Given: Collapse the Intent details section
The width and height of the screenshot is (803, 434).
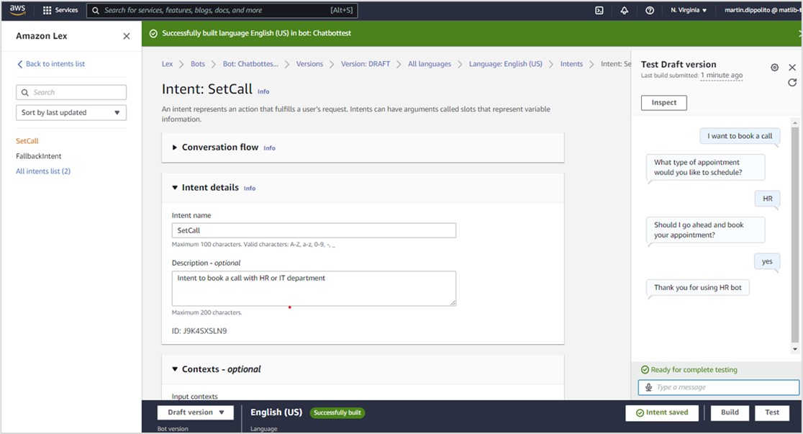Looking at the screenshot, I should [x=175, y=188].
